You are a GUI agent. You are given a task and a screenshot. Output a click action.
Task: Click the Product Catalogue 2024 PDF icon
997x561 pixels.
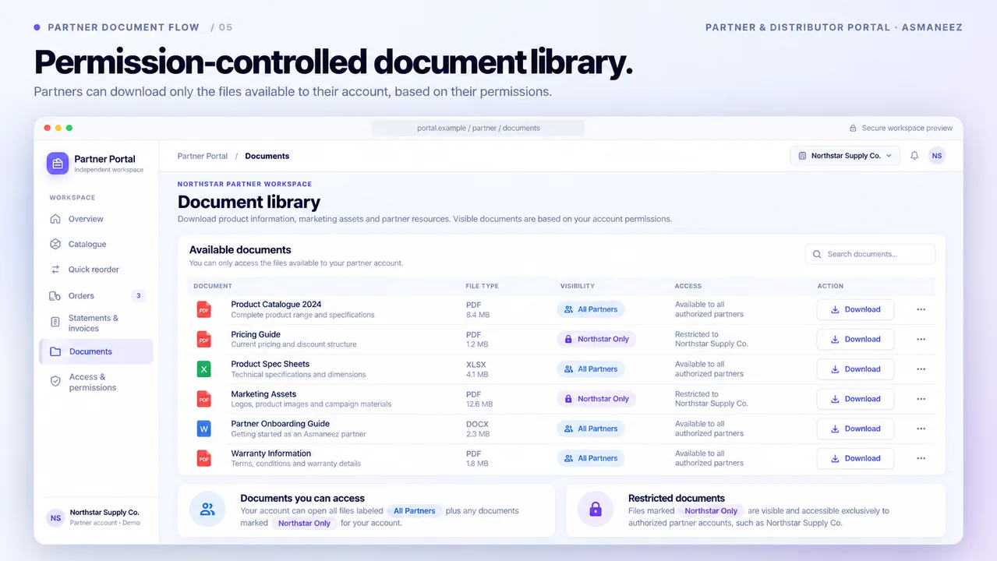coord(204,309)
